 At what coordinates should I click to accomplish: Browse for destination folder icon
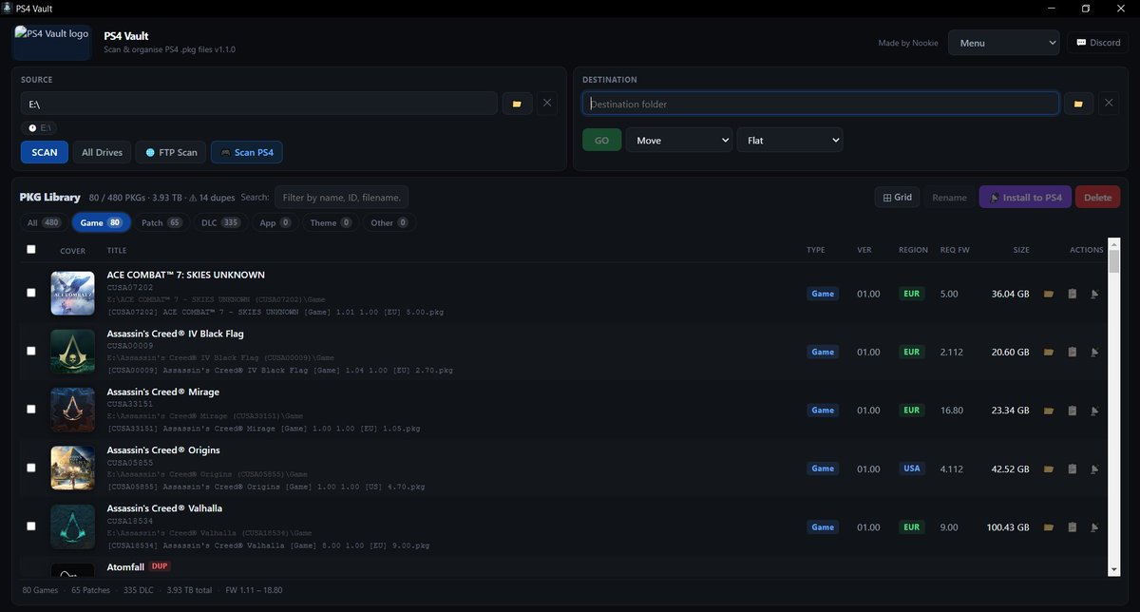[x=1078, y=104]
